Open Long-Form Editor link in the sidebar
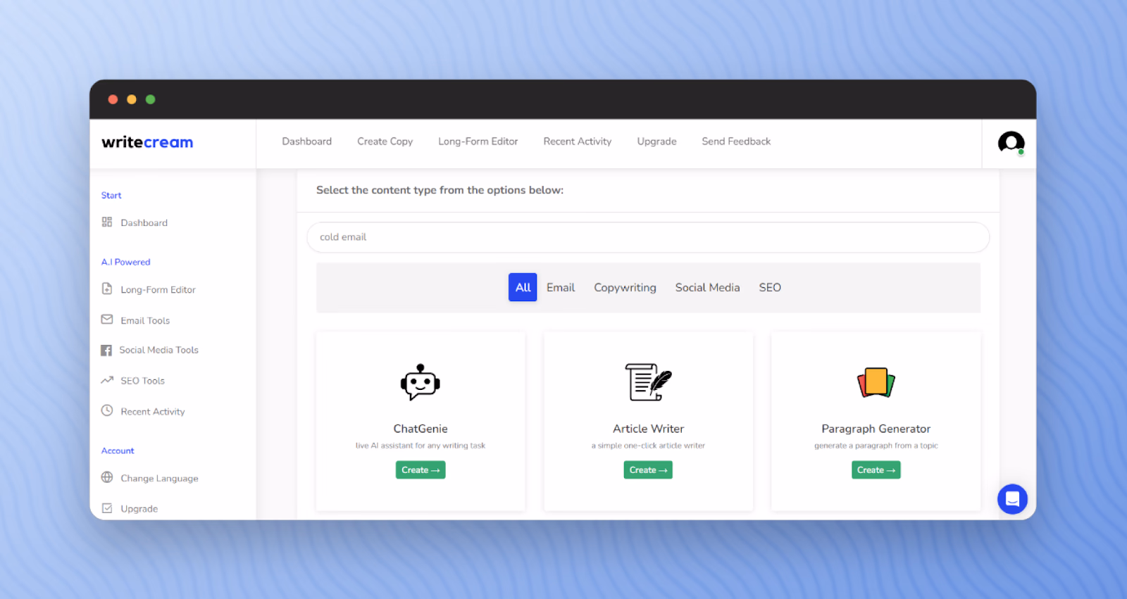 [158, 289]
